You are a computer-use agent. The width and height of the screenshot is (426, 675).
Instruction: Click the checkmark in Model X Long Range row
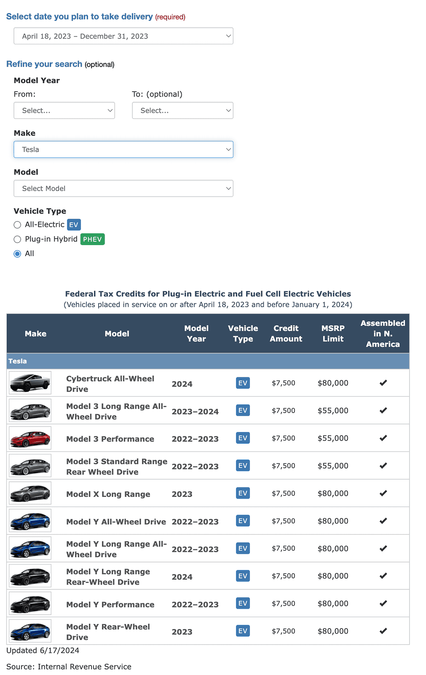point(383,493)
